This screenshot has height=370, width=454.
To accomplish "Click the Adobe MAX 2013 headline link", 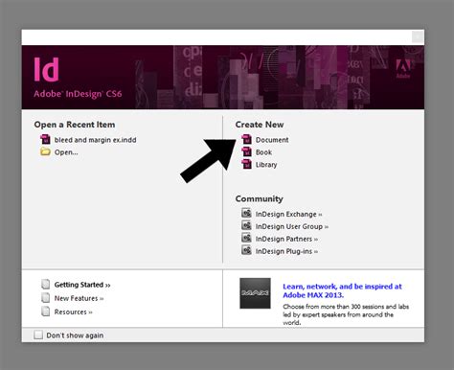I will click(x=342, y=290).
